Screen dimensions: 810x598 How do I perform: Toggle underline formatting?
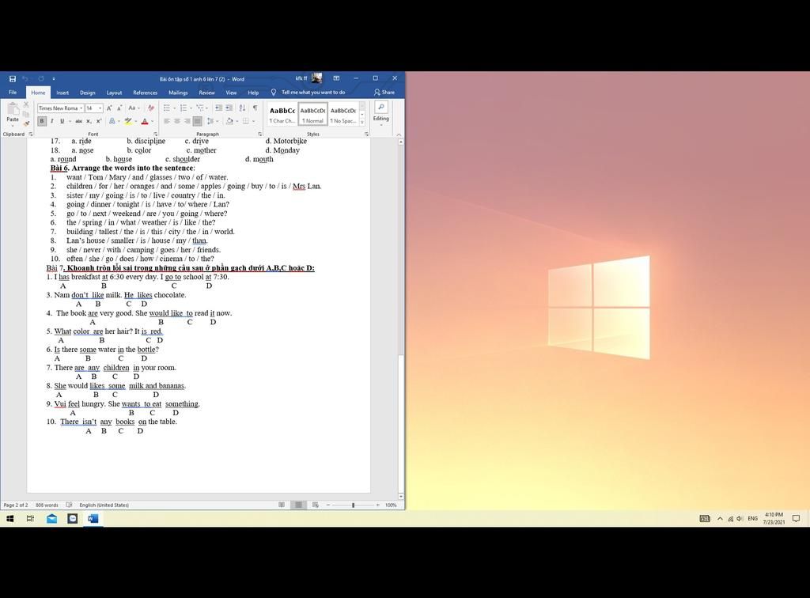pyautogui.click(x=62, y=121)
